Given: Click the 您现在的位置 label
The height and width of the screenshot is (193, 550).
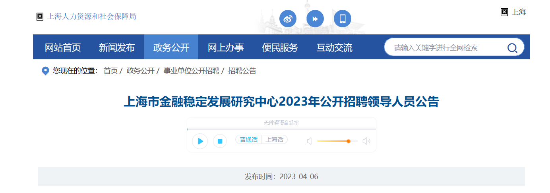Looking at the screenshot, I should (75, 71).
